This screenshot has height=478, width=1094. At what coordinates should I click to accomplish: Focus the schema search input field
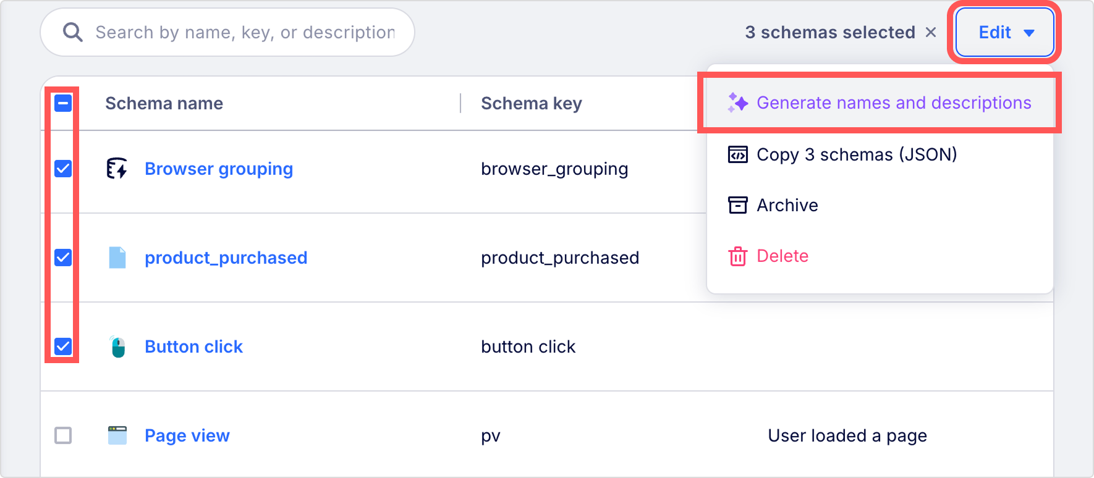pos(227,32)
